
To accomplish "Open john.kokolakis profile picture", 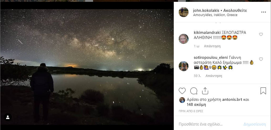I will tap(183, 12).
